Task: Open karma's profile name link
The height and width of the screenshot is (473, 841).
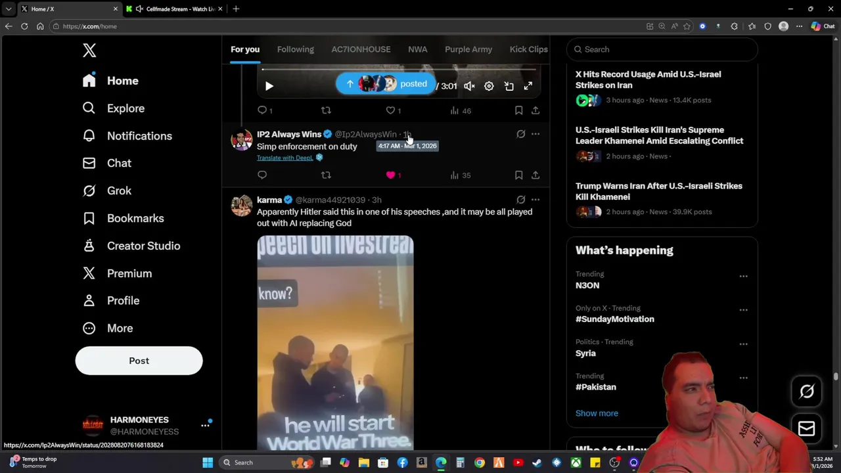Action: (x=269, y=200)
